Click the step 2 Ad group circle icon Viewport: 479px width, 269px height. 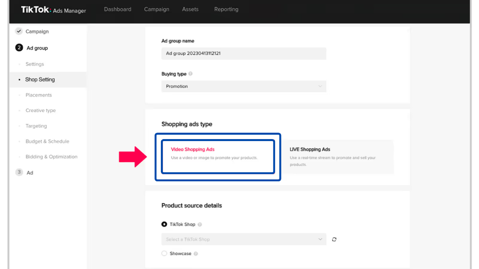[19, 48]
